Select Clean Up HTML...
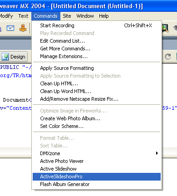The width and height of the screenshot is (177, 196). coord(97,83)
